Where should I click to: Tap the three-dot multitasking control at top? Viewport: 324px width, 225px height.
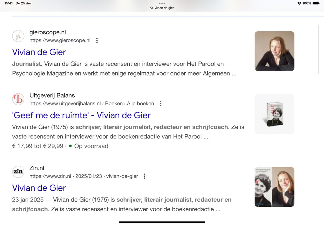[x=162, y=3]
